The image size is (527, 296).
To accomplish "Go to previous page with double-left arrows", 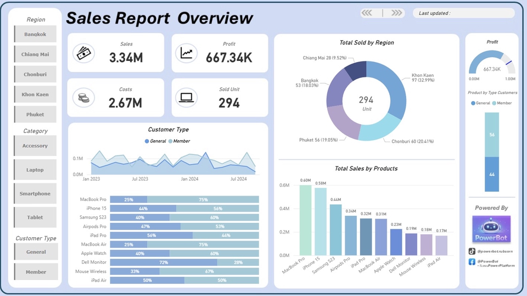I will coord(367,13).
